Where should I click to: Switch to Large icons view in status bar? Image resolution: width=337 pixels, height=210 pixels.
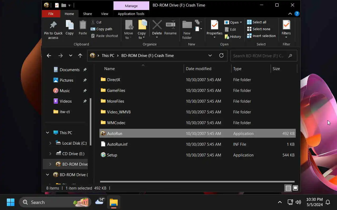295,188
